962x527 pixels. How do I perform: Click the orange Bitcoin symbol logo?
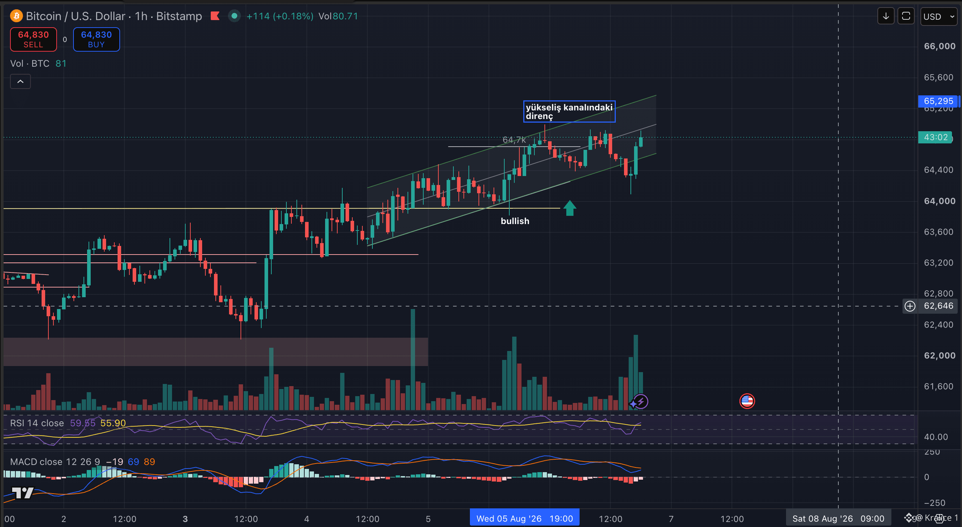[x=16, y=16]
